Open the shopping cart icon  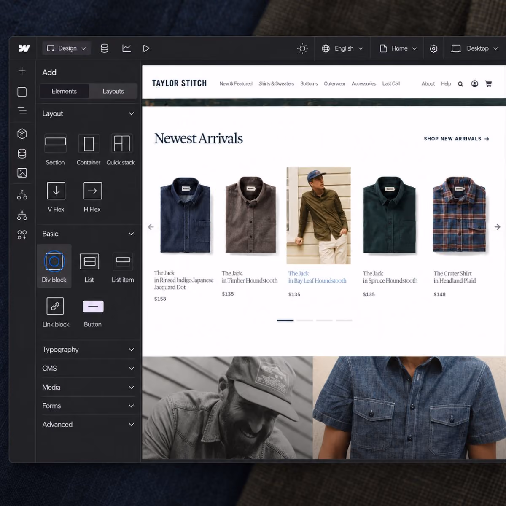tap(488, 83)
